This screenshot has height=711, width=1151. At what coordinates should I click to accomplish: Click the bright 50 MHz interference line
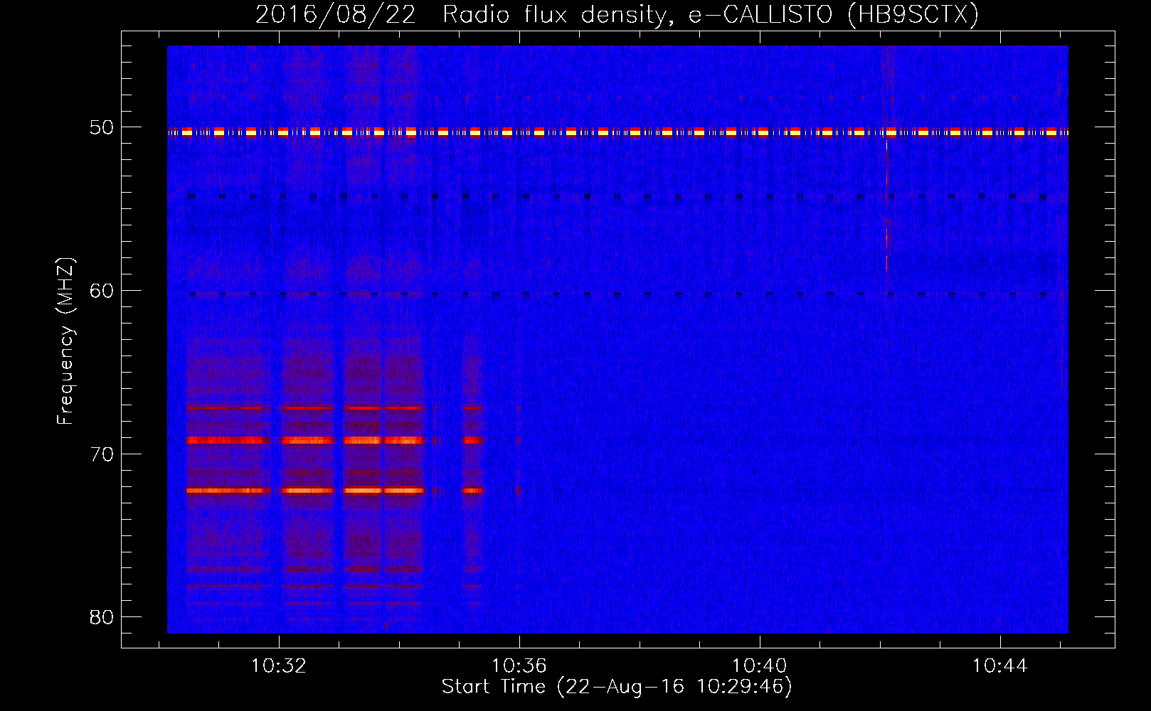[x=617, y=132]
